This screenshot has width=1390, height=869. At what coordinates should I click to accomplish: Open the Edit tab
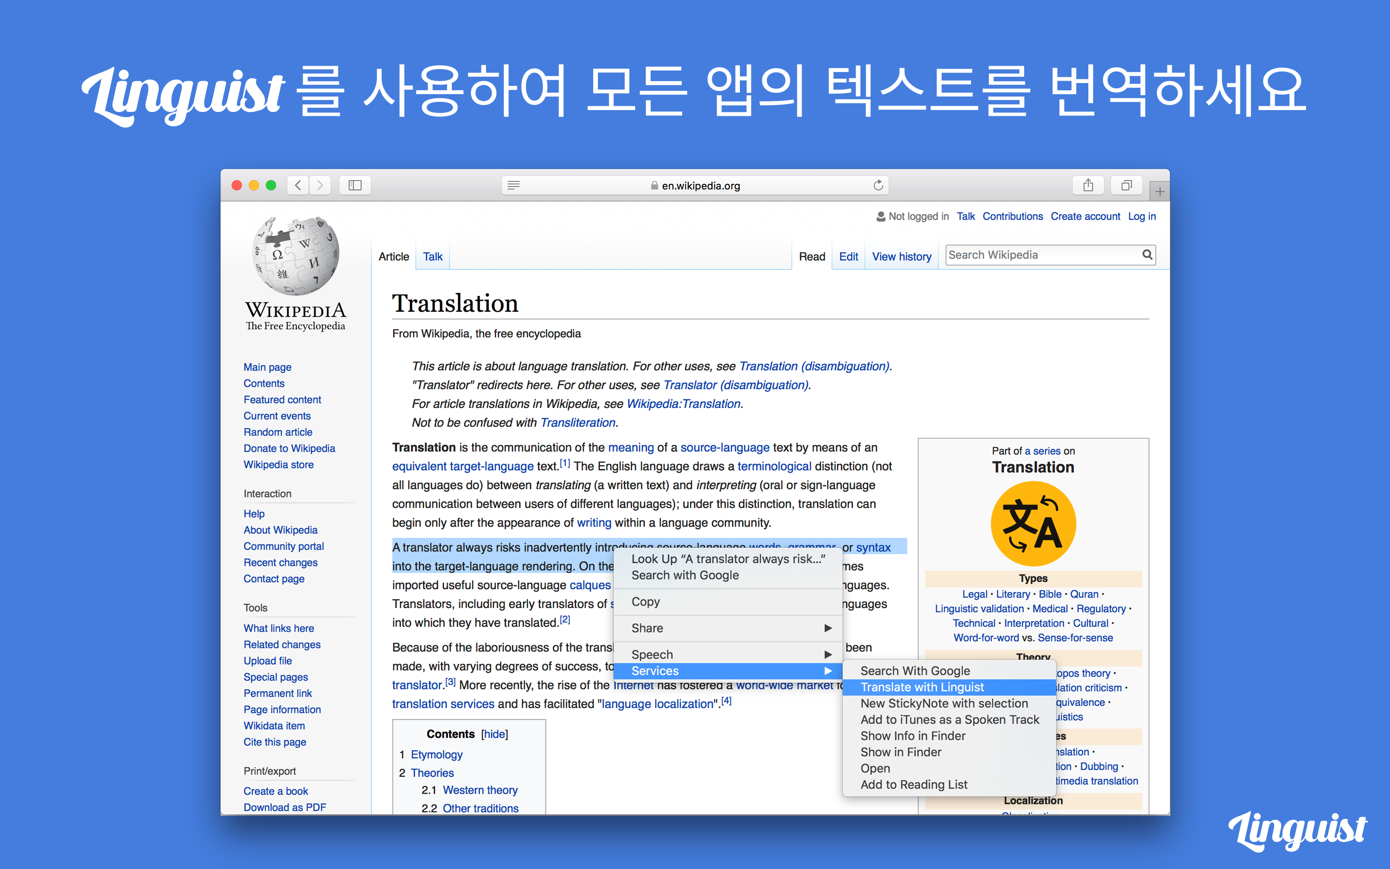point(848,256)
